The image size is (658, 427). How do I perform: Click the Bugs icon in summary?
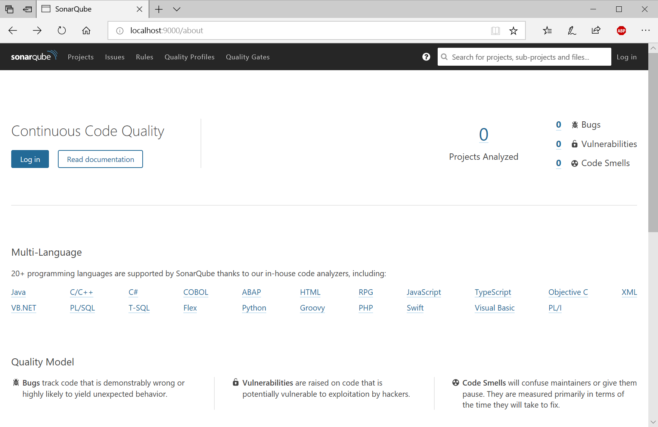(x=575, y=125)
